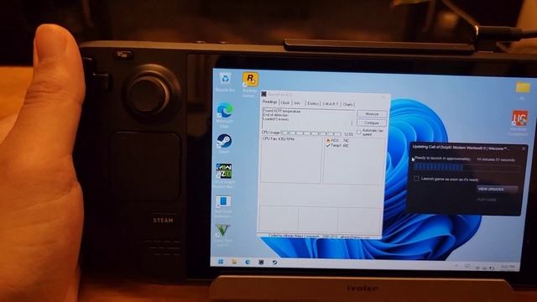Click the Temp1 temperature reading

pyautogui.click(x=340, y=145)
